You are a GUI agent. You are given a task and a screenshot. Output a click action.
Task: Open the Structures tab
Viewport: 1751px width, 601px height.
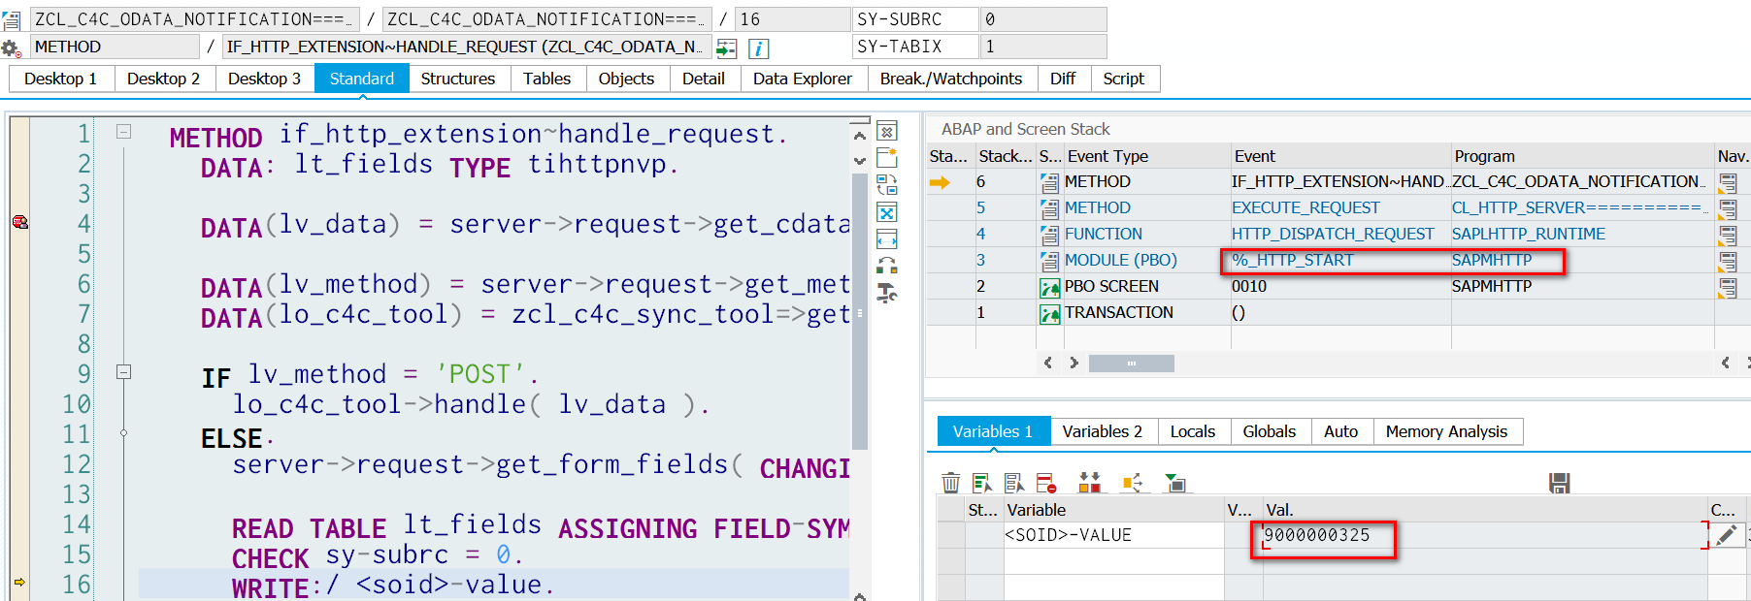click(458, 79)
